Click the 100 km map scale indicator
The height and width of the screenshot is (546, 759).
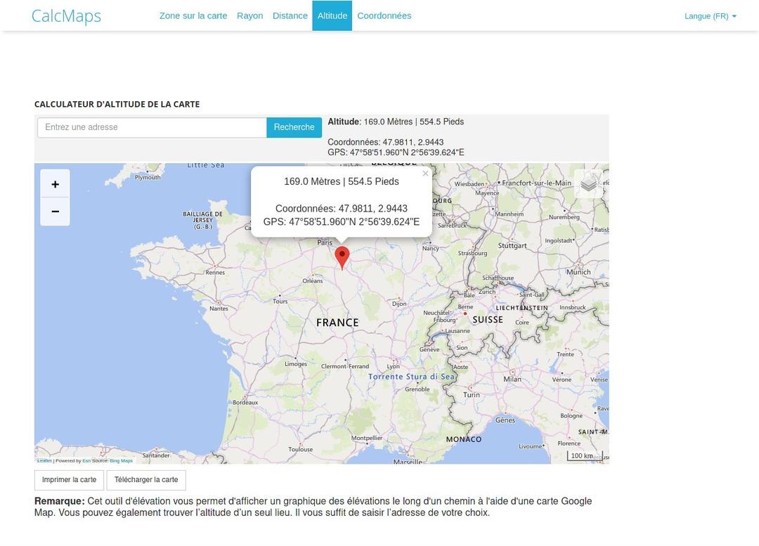pos(583,455)
